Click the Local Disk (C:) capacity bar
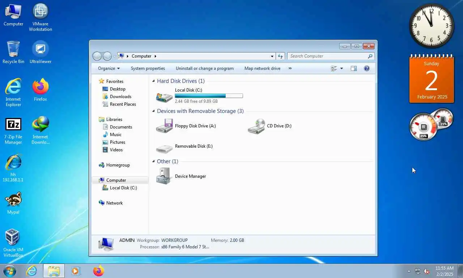 pyautogui.click(x=209, y=96)
